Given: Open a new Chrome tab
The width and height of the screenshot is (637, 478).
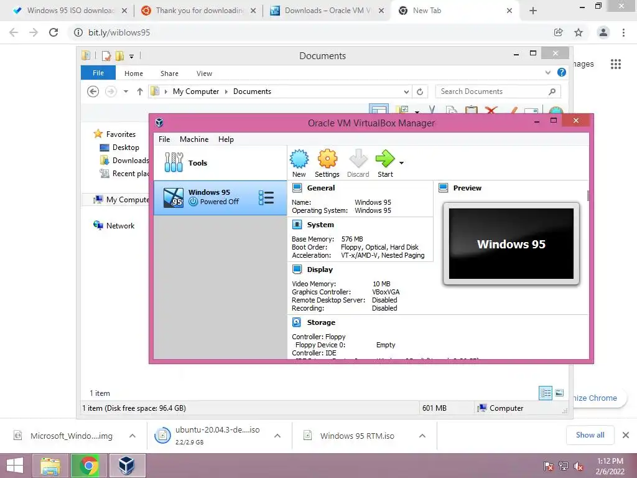Looking at the screenshot, I should pyautogui.click(x=533, y=11).
